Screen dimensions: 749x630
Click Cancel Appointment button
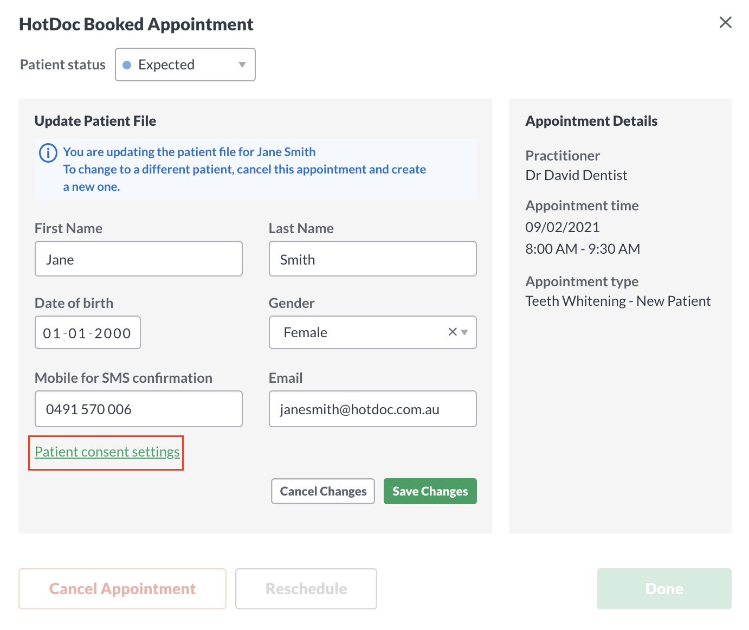coord(122,589)
